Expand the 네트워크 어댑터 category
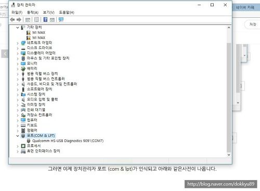Screen dimensions: 260x191 (18, 43)
